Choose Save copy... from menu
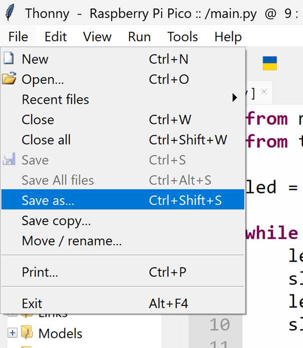This screenshot has height=348, width=303. click(123, 221)
